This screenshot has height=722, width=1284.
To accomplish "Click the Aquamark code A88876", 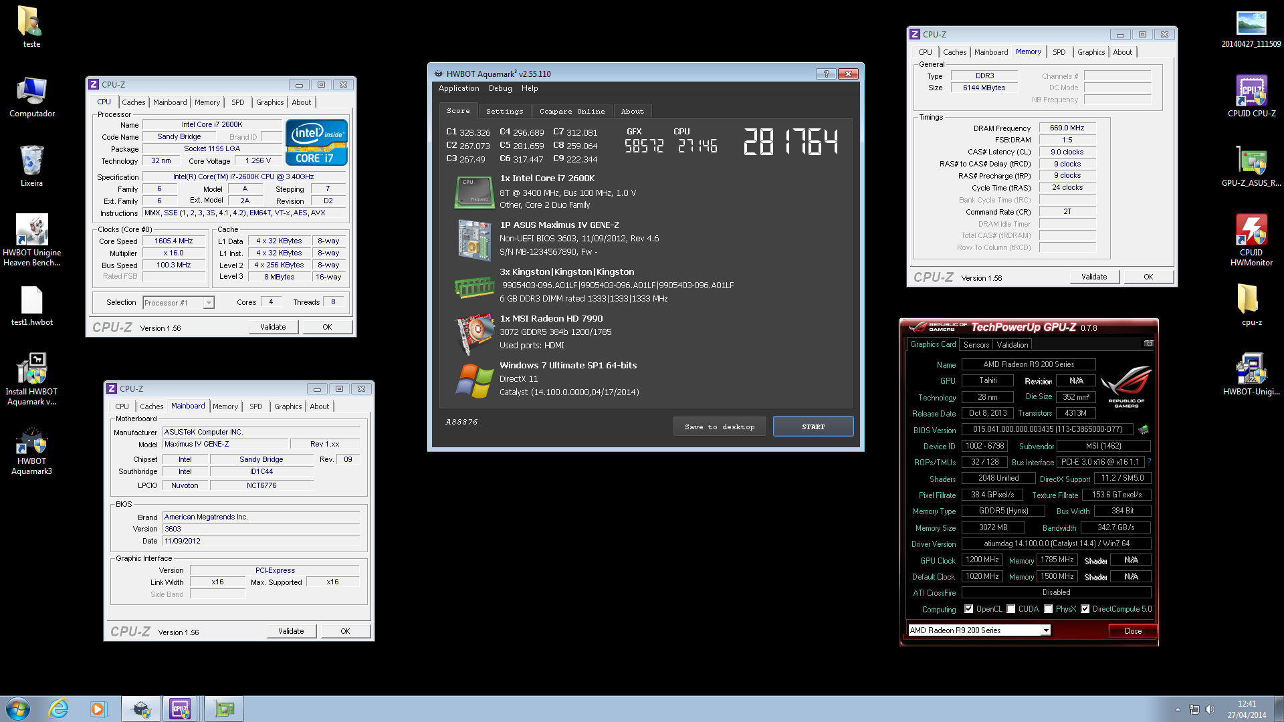I will (461, 423).
